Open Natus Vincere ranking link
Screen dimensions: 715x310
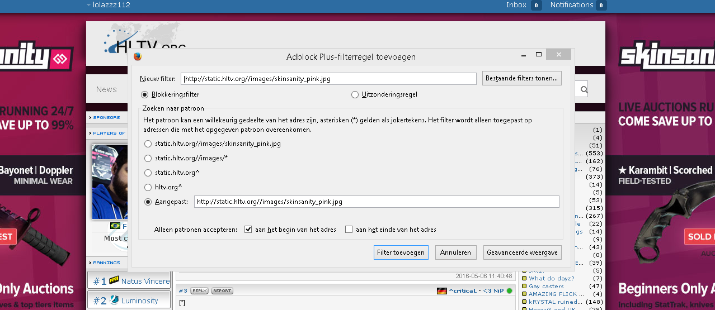(x=145, y=281)
